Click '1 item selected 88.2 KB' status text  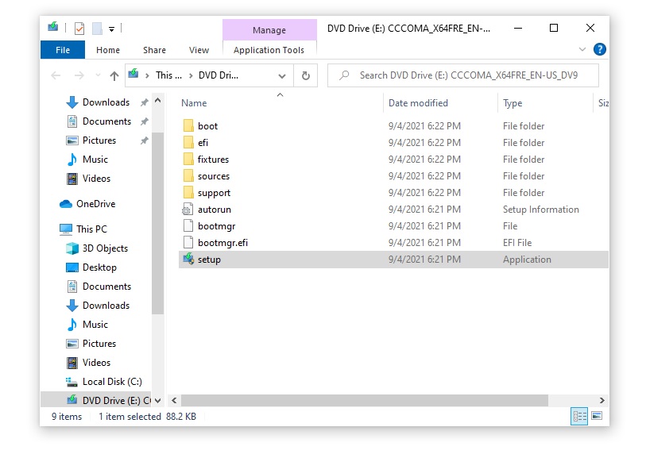coord(147,417)
